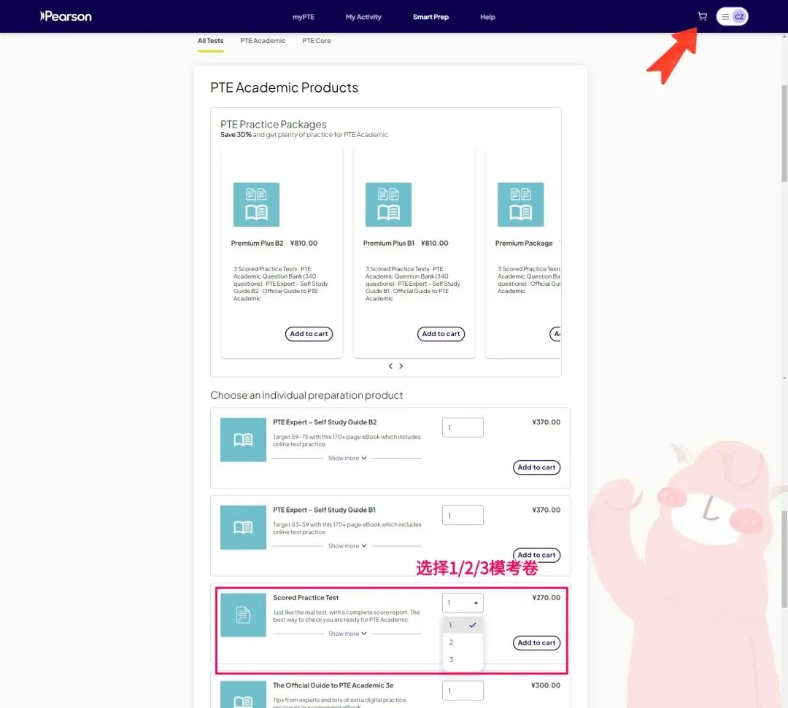Click the Premium Plus B2 package icon

(256, 204)
